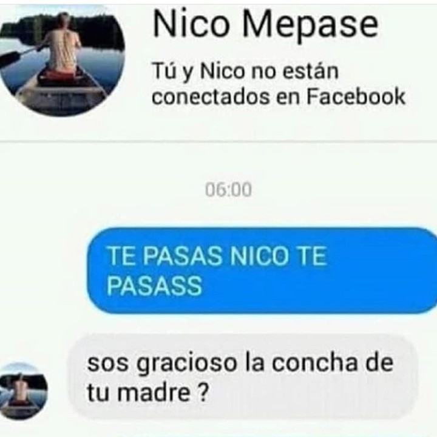Viewport: 437px width, 437px height.
Task: Click the word 'conectados' in the notice
Action: click(x=211, y=97)
